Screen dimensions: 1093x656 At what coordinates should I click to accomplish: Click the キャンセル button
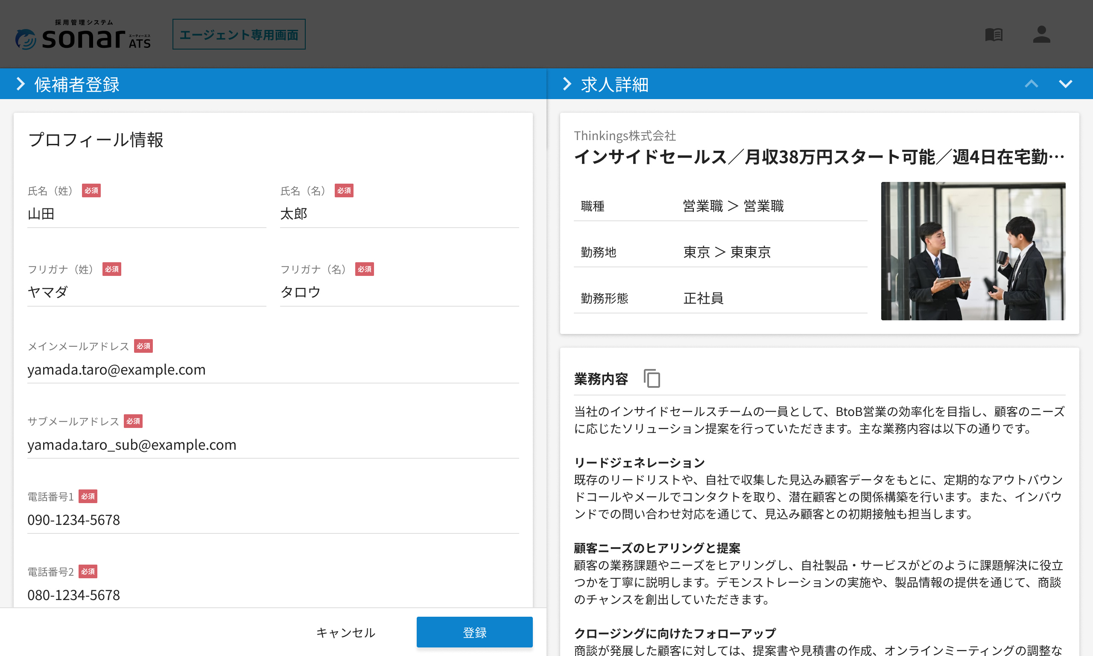345,632
